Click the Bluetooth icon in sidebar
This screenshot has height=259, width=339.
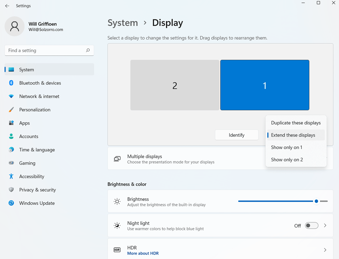pos(11,83)
